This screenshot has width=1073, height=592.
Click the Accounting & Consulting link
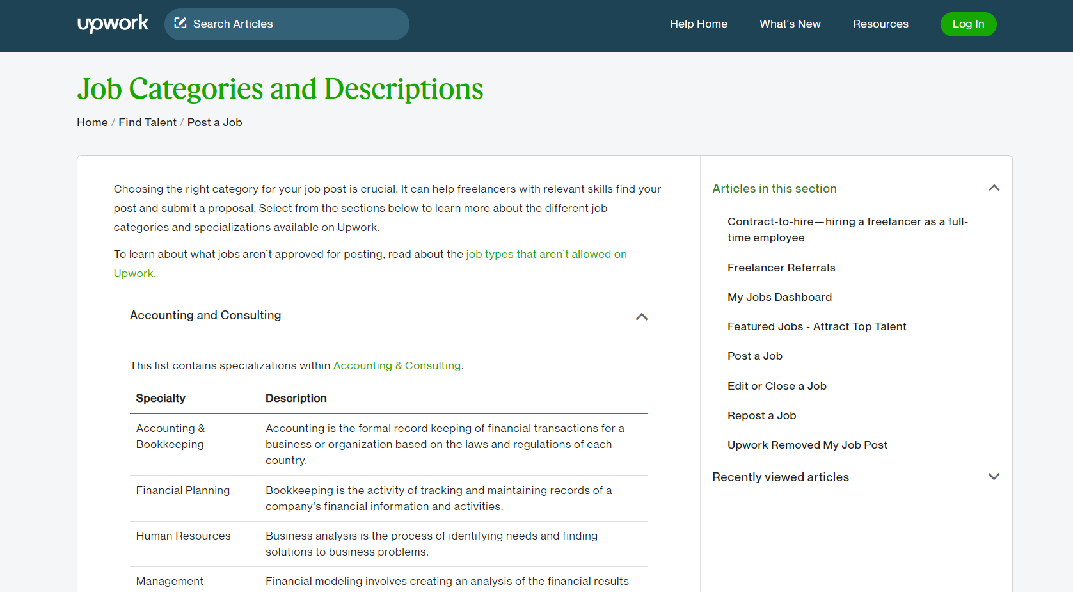pyautogui.click(x=397, y=365)
